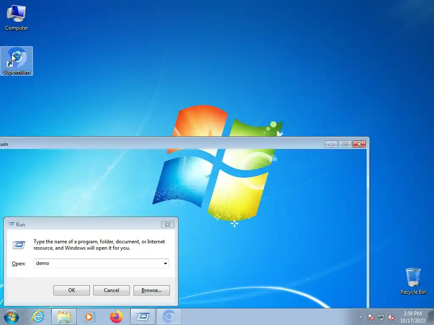Close the Run dialog with X button
434x325 pixels.
pyautogui.click(x=167, y=224)
